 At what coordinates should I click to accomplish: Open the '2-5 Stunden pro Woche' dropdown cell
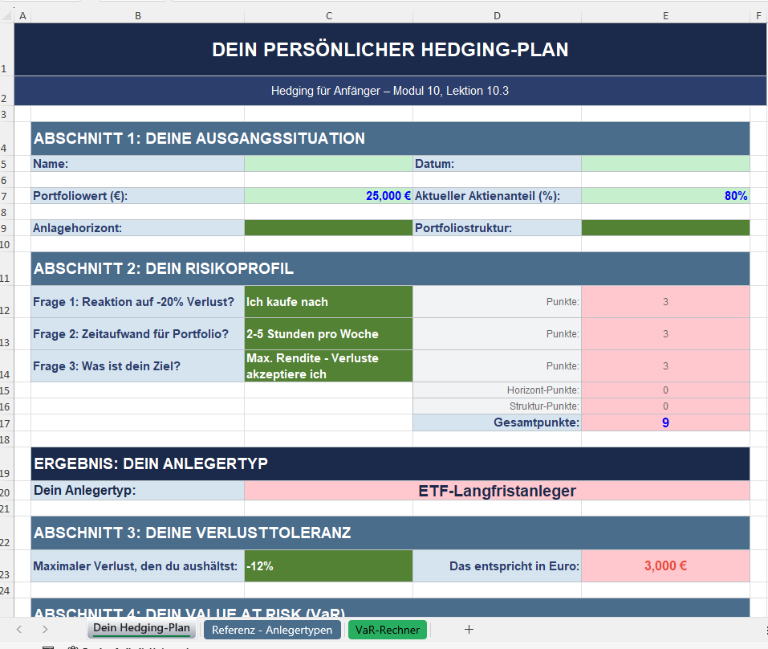tap(329, 334)
